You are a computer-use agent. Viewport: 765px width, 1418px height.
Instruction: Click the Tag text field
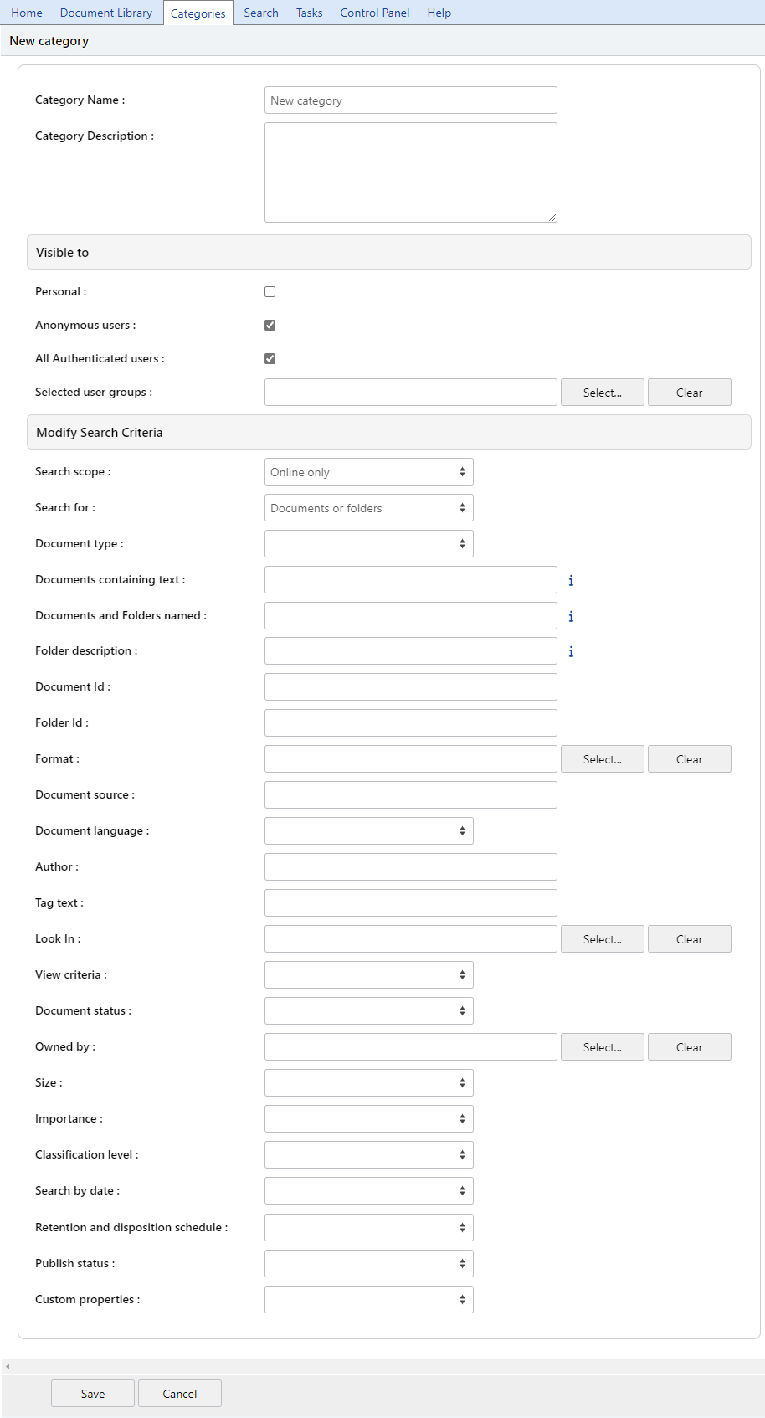pyautogui.click(x=411, y=903)
